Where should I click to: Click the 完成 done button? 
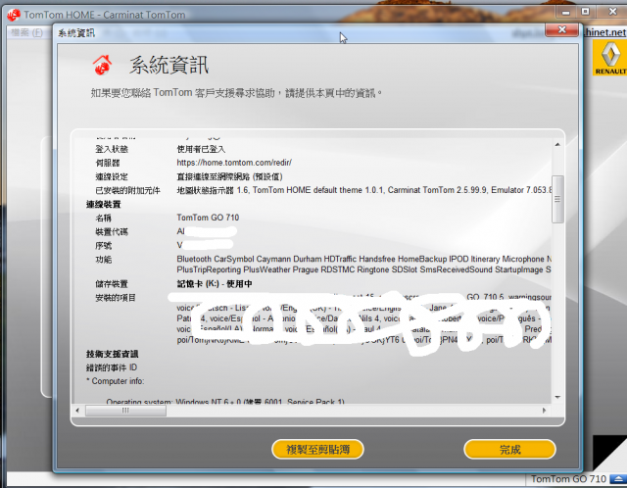pyautogui.click(x=509, y=449)
